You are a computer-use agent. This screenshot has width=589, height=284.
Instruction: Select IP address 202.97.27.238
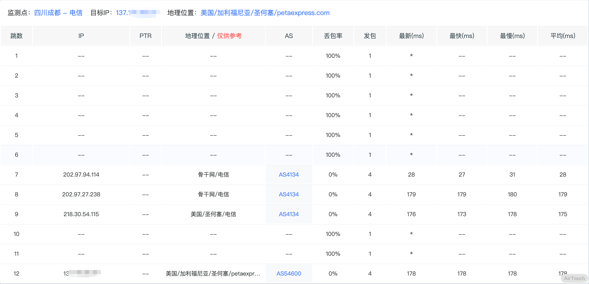click(81, 194)
